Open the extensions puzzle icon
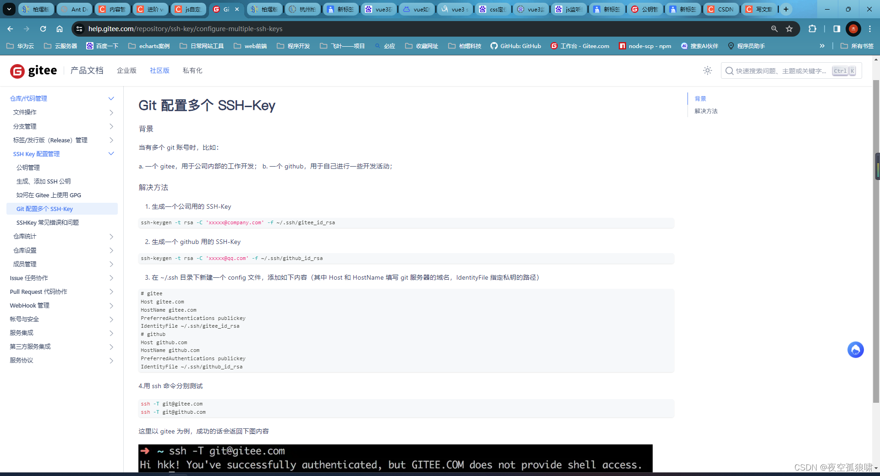The width and height of the screenshot is (880, 476). coord(812,29)
